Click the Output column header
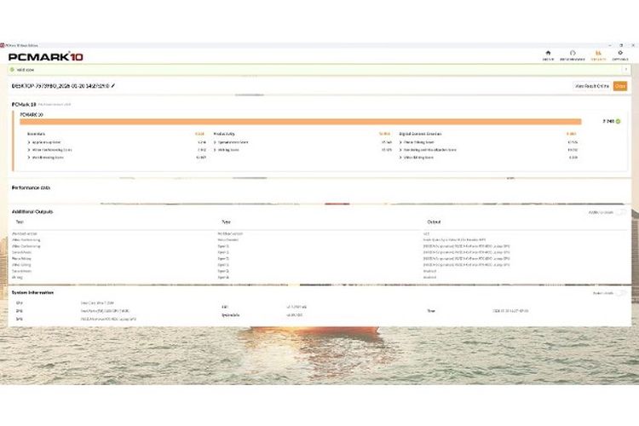Viewport: 639px width, 426px height. [x=434, y=222]
